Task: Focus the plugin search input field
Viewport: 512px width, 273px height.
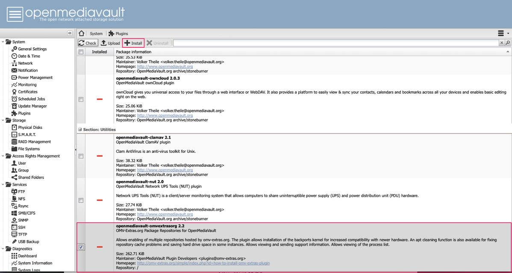Action: point(336,43)
